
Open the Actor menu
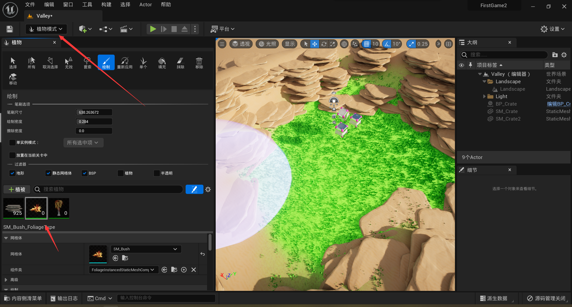pos(146,4)
